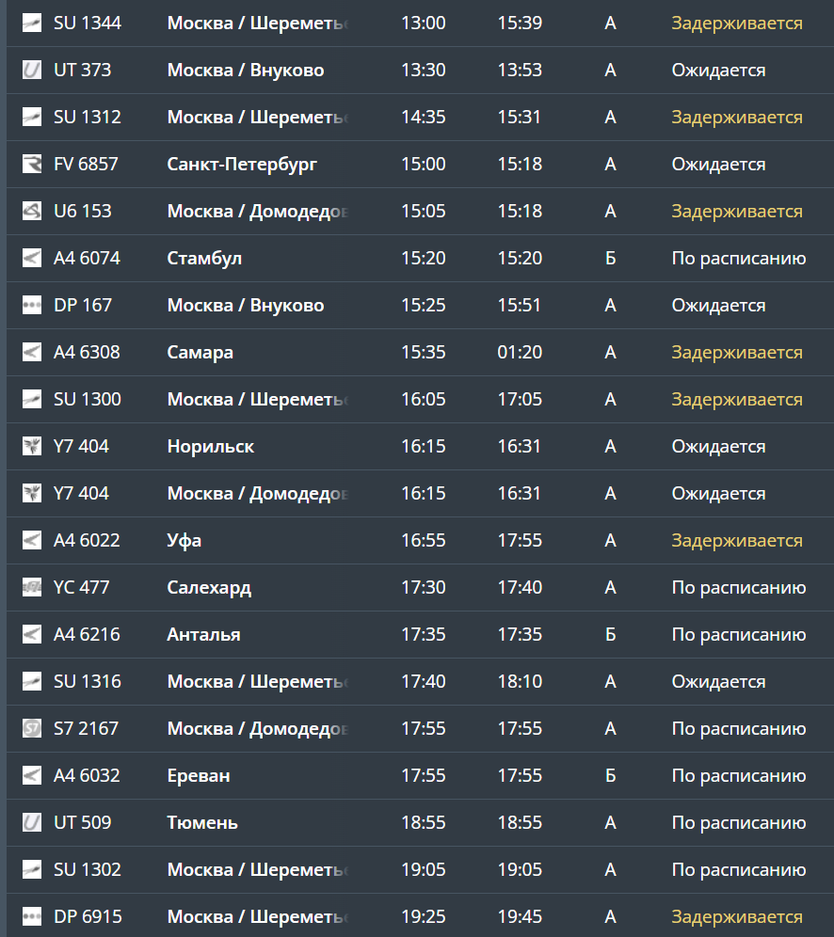The height and width of the screenshot is (937, 834).
Task: Click the Тюмень flight destination
Action: pyautogui.click(x=202, y=823)
